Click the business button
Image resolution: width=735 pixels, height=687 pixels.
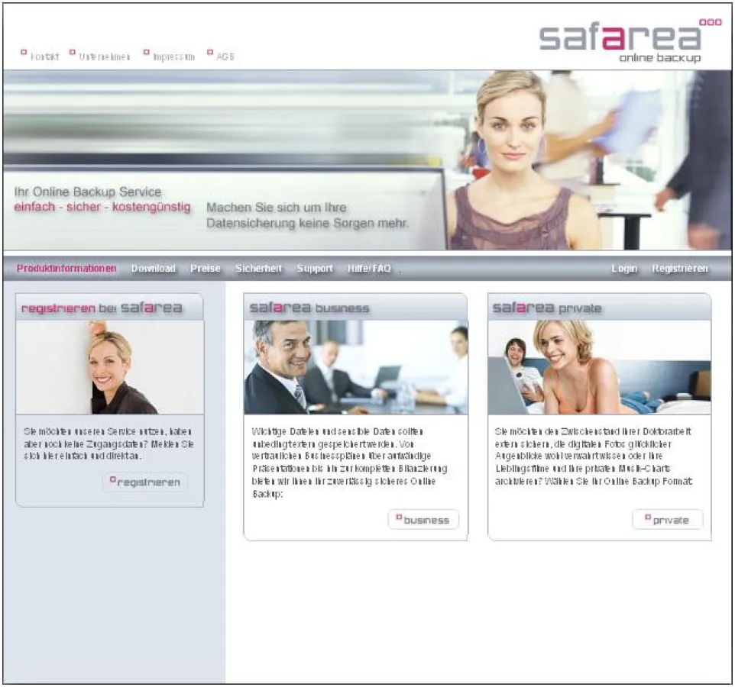point(423,520)
